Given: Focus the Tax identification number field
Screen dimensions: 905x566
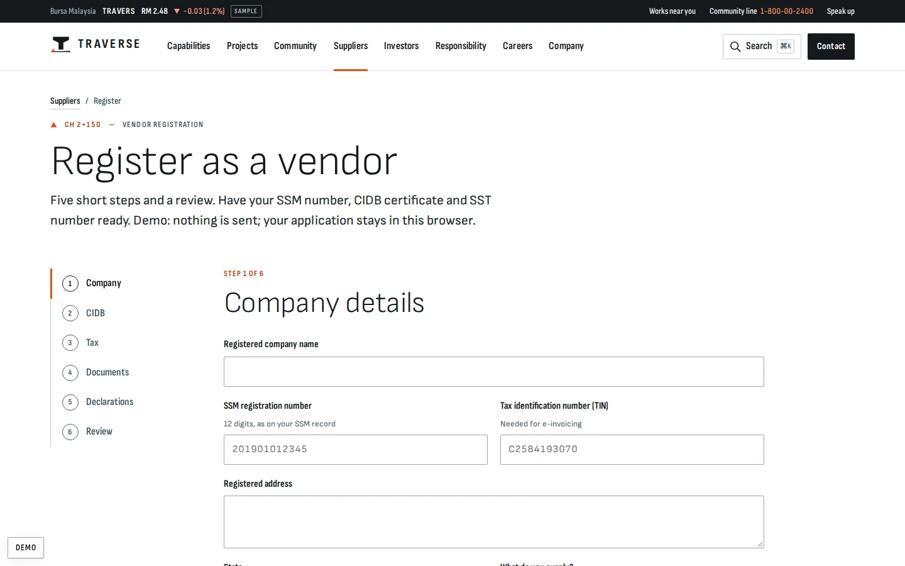Looking at the screenshot, I should (632, 450).
